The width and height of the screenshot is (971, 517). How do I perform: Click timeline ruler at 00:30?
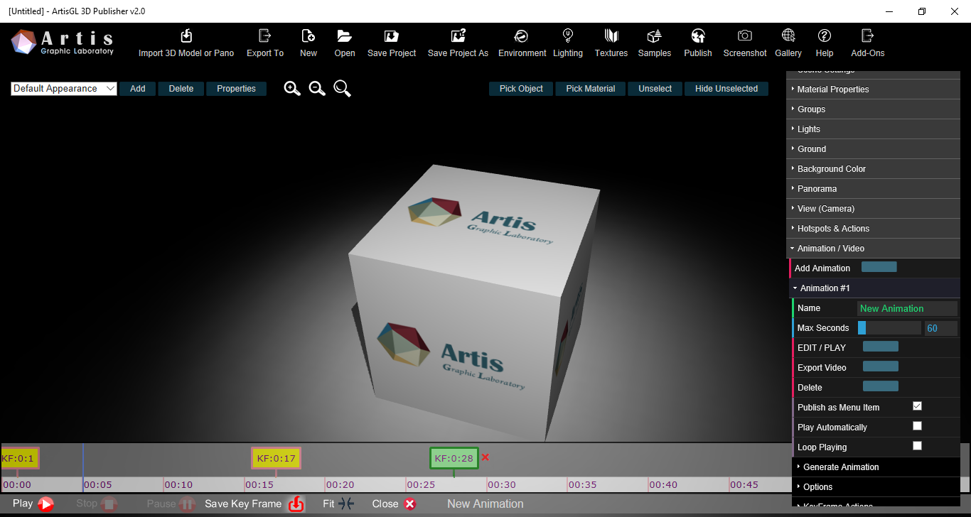(502, 484)
